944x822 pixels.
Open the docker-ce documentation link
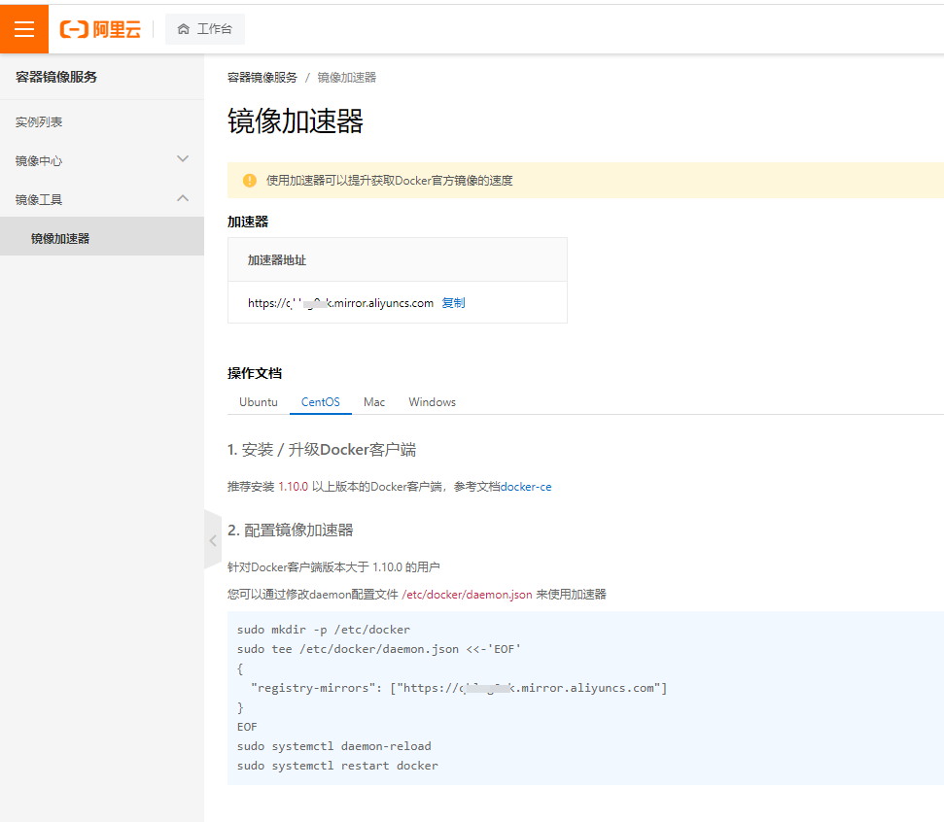526,487
